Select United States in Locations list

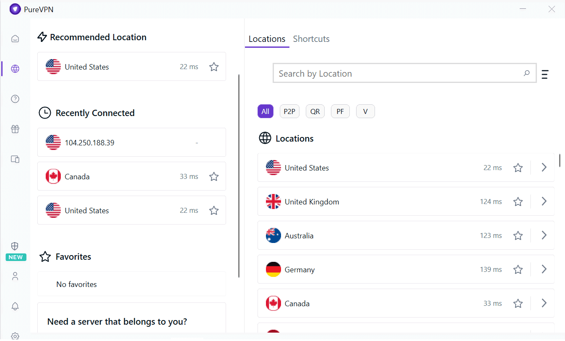406,168
